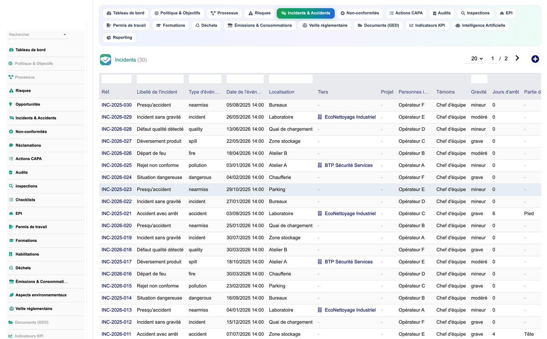Screen dimensions: 547x339
Task: Click the Documents (GED) folder icon in top tabs
Action: (x=360, y=26)
